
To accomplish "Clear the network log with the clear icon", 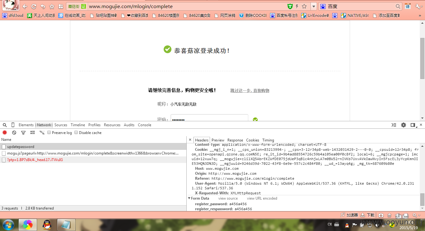I will coord(14,132).
